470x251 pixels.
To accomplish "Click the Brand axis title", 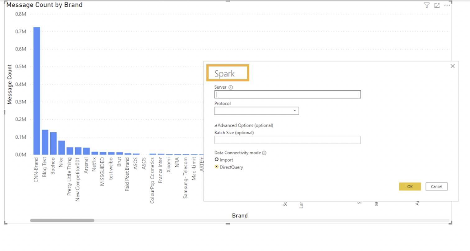I will tap(240, 216).
